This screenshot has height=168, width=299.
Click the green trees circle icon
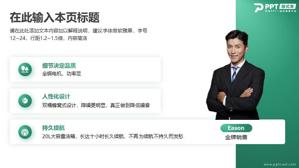pos(25,69)
